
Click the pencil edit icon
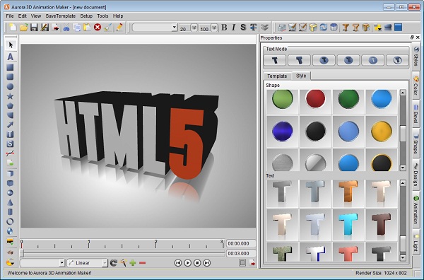119,28
